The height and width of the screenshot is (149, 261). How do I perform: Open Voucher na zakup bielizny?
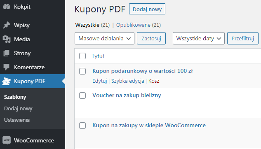(127, 95)
